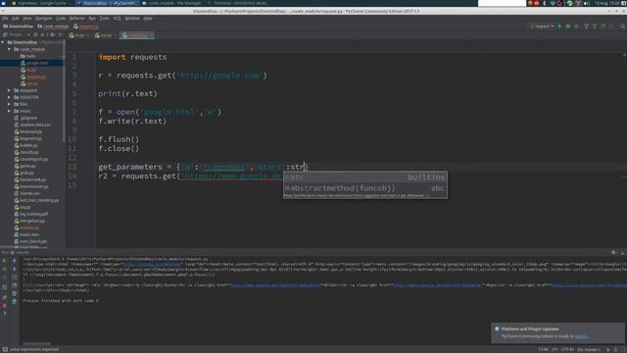Expand the DISASTER folder
This screenshot has width=627, height=353.
9,97
